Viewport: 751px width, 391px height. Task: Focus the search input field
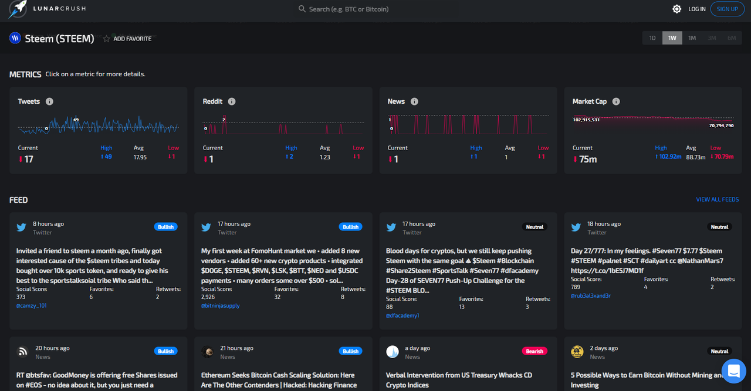[375, 9]
